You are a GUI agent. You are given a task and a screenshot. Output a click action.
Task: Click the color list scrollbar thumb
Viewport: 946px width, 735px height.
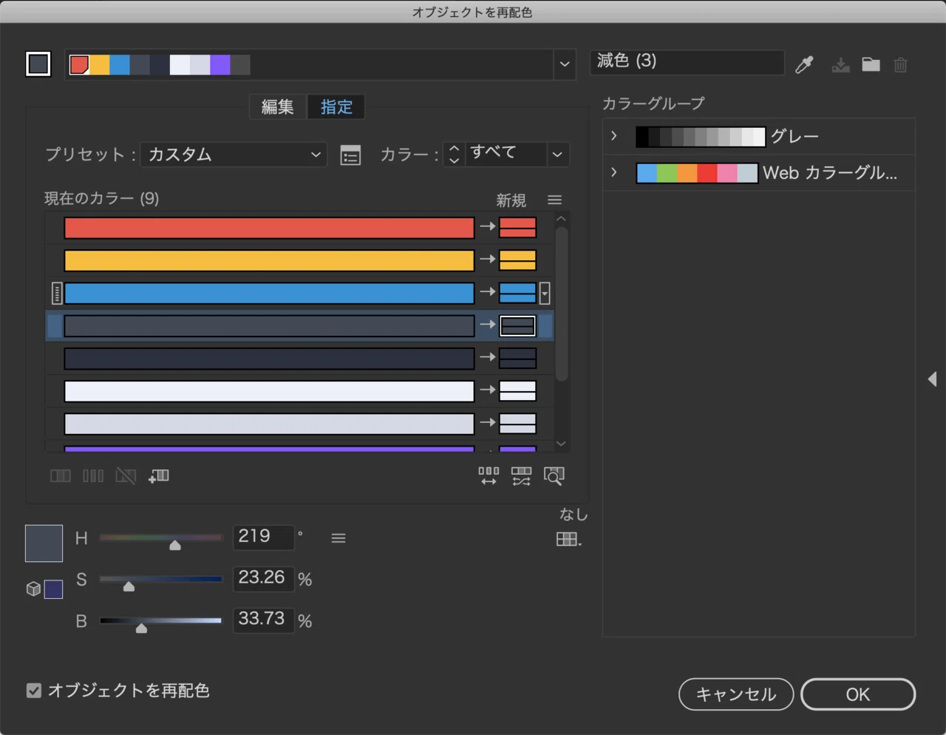[x=561, y=304]
